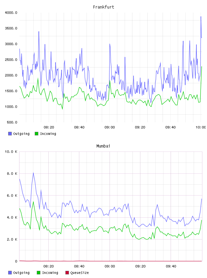Click the Incoming label in Frankfurt legend

48,134
